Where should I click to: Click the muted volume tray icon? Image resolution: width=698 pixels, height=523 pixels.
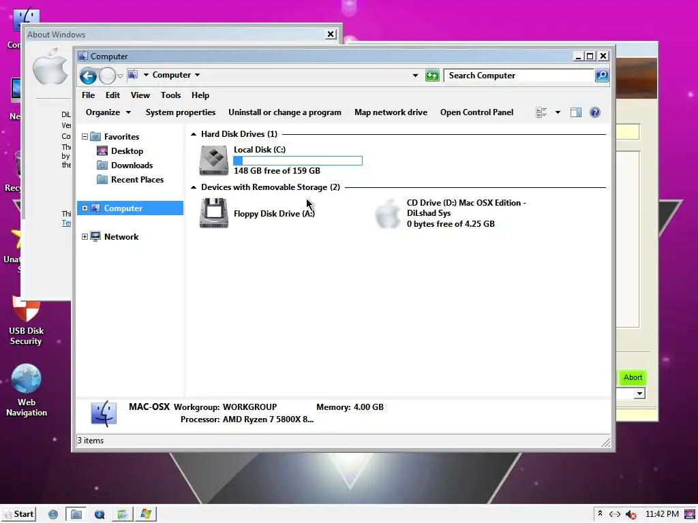631,515
